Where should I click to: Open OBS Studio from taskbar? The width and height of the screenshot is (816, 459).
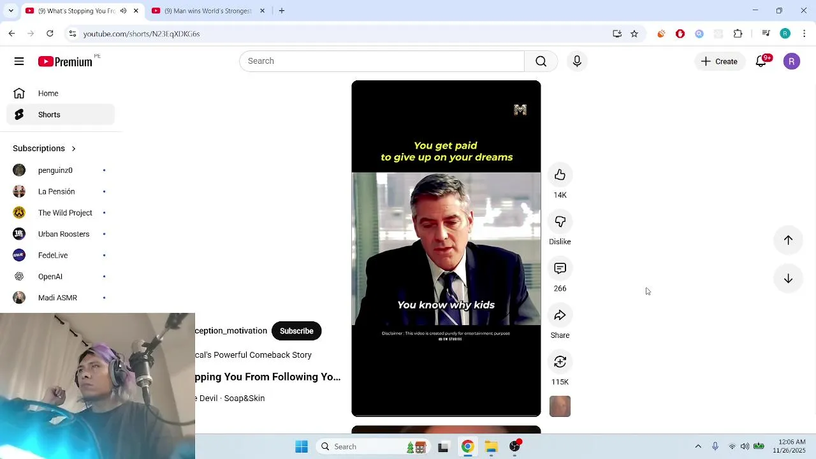click(515, 447)
